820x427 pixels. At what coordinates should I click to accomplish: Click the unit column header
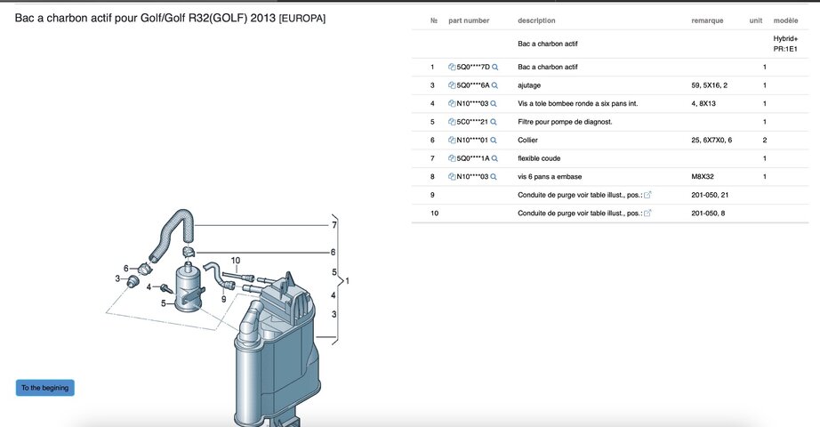pyautogui.click(x=756, y=20)
